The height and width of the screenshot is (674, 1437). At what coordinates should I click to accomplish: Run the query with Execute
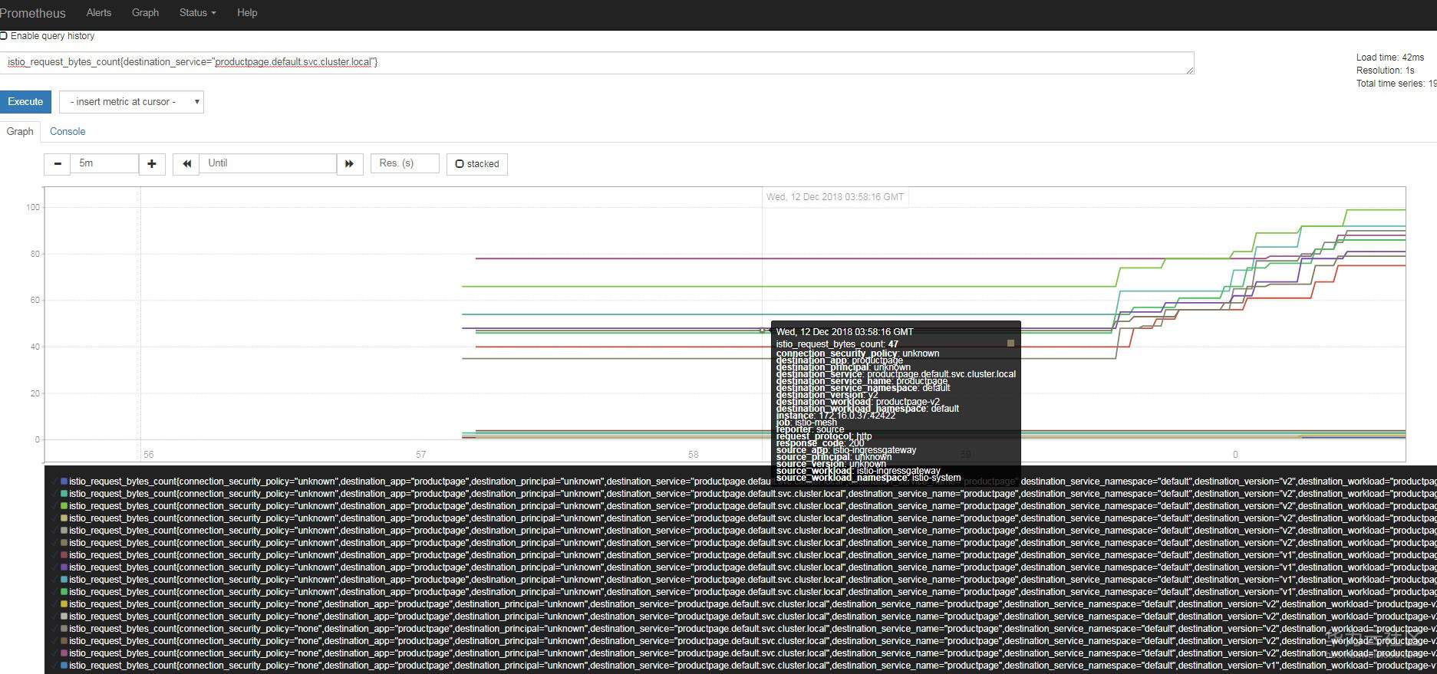[25, 102]
